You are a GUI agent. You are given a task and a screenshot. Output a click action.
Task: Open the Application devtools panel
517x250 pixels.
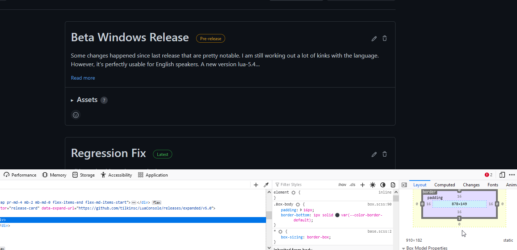pos(153,175)
